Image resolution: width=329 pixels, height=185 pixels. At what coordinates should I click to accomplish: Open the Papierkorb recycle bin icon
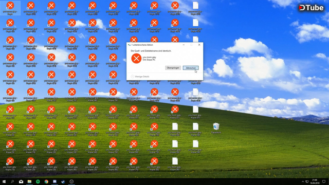coord(216,128)
